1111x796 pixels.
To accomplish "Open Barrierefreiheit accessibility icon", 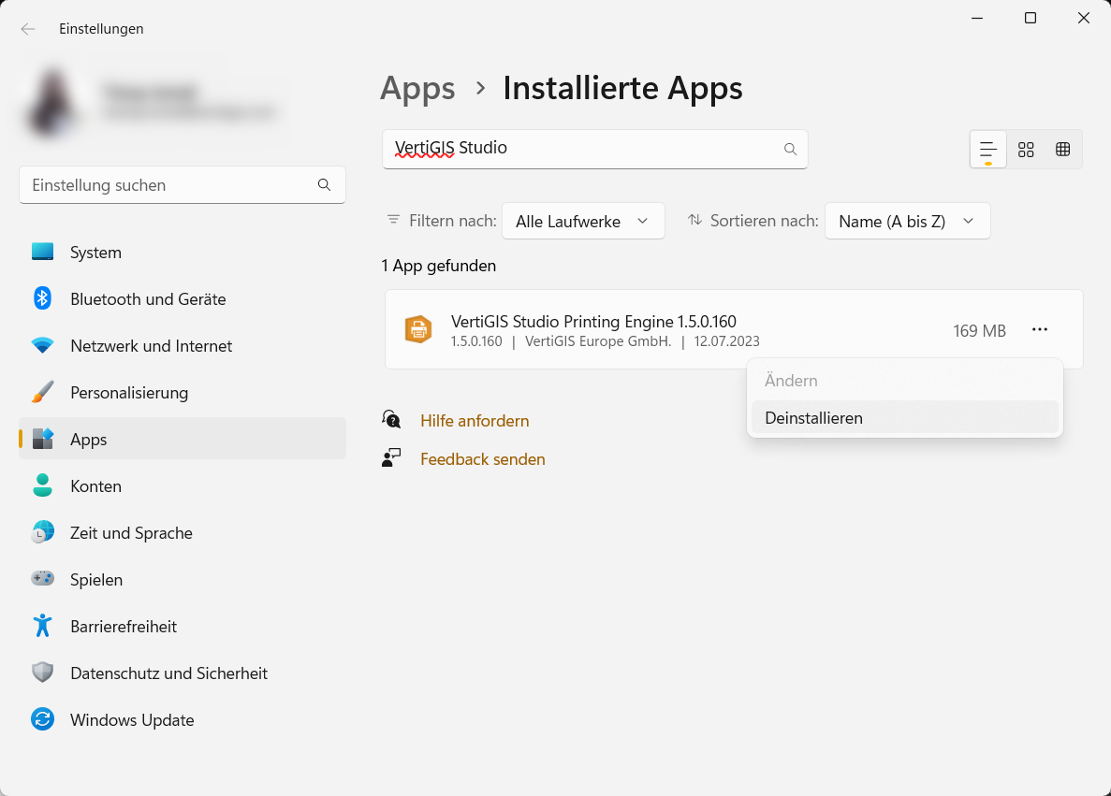I will pyautogui.click(x=42, y=626).
